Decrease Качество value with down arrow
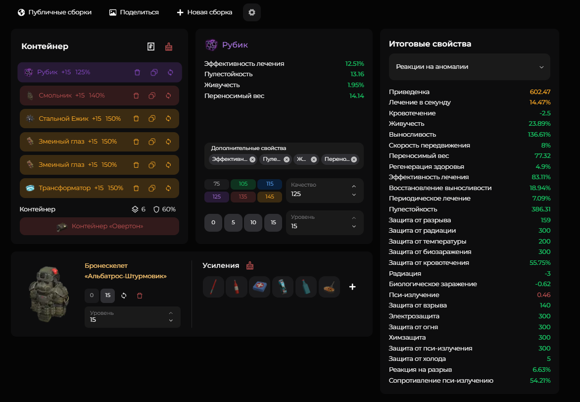580x402 pixels. tap(354, 195)
